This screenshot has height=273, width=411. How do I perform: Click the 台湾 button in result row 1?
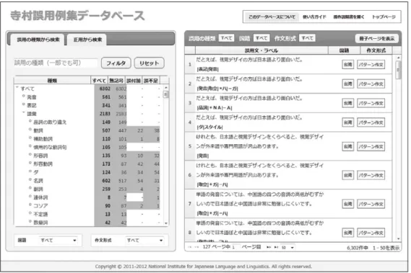(x=348, y=64)
